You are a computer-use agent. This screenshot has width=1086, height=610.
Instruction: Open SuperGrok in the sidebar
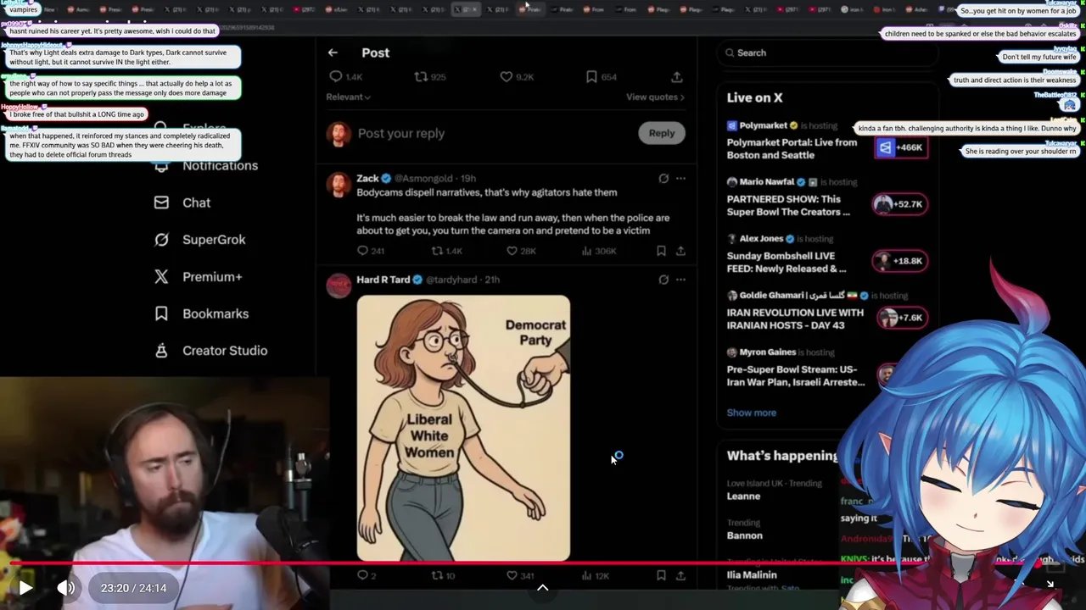click(x=200, y=240)
